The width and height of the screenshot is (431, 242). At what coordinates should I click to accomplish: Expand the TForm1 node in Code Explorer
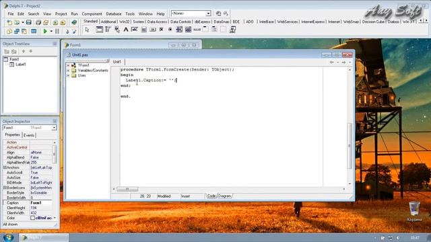[x=68, y=65]
